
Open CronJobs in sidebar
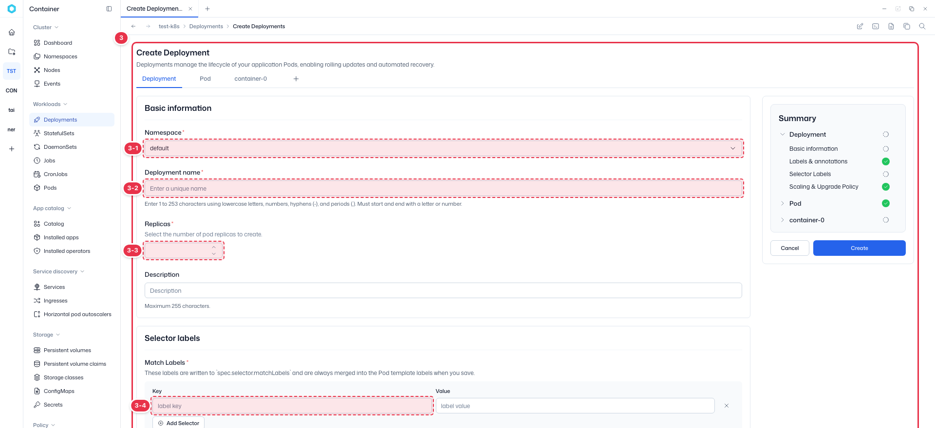point(72,174)
